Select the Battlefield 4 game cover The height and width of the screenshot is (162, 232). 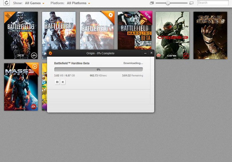point(59,31)
